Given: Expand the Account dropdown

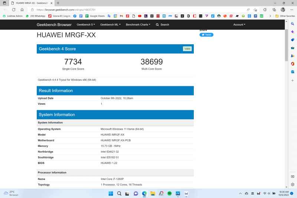Looking at the screenshot, I should point(239,25).
